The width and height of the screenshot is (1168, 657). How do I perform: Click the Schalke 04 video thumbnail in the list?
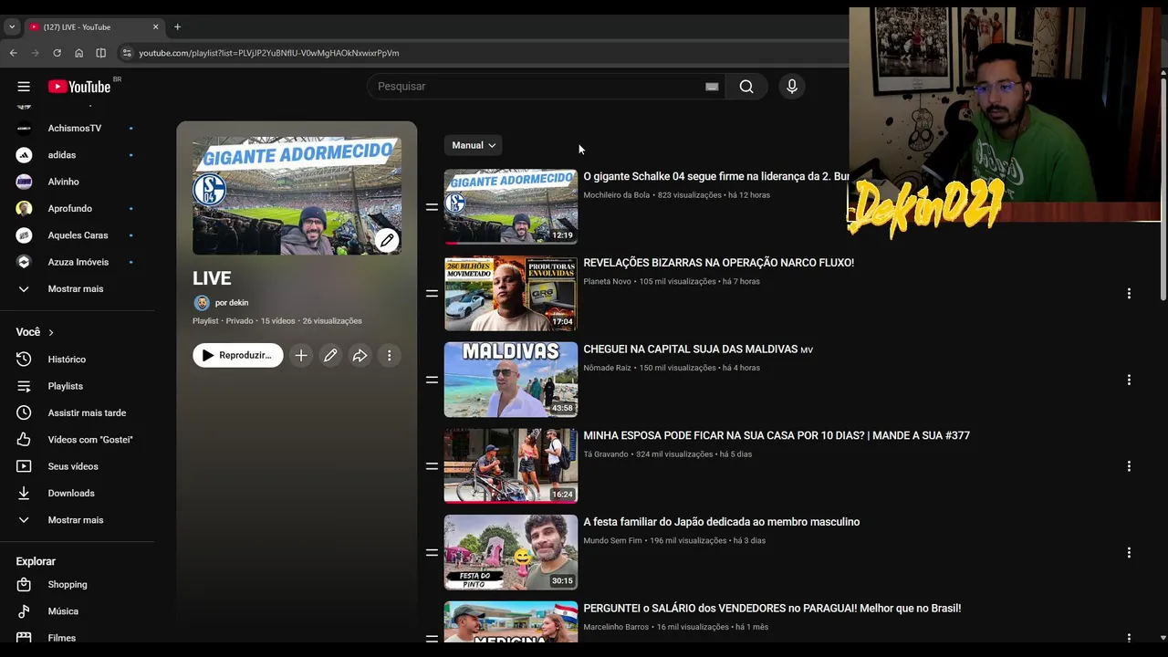(x=511, y=207)
